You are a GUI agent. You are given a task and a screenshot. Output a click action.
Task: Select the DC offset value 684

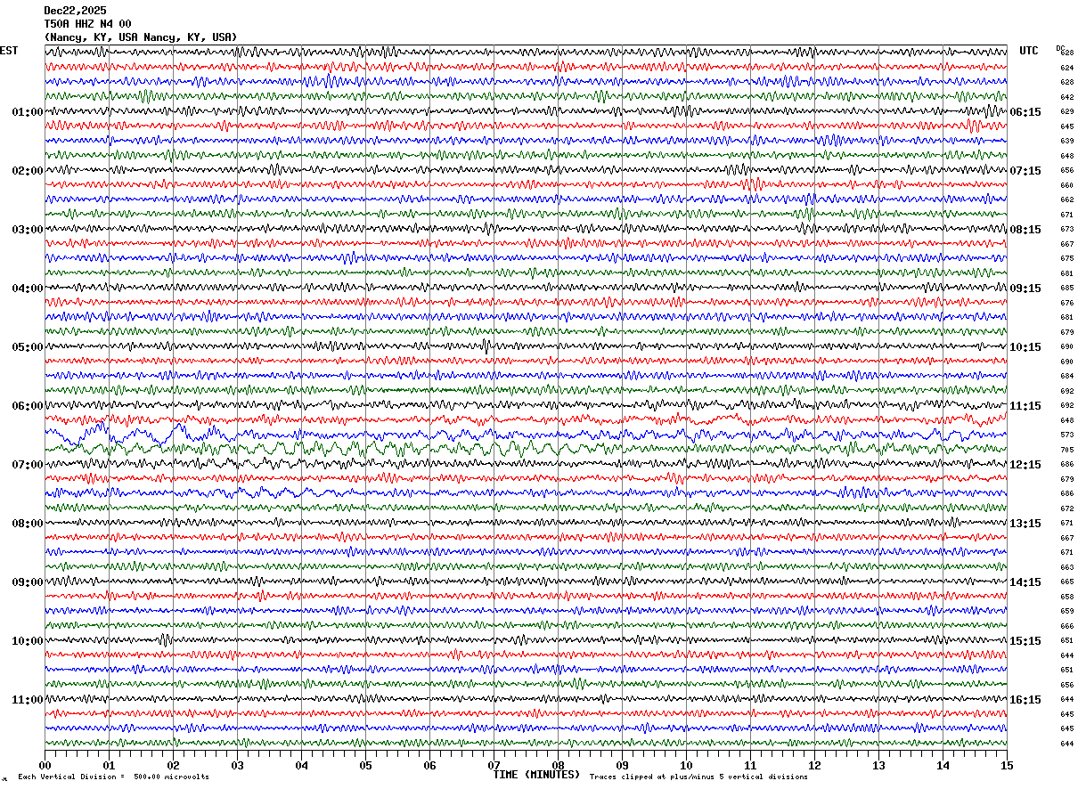tap(1066, 377)
